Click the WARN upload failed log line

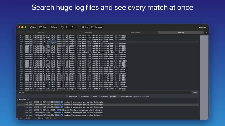(76, 52)
